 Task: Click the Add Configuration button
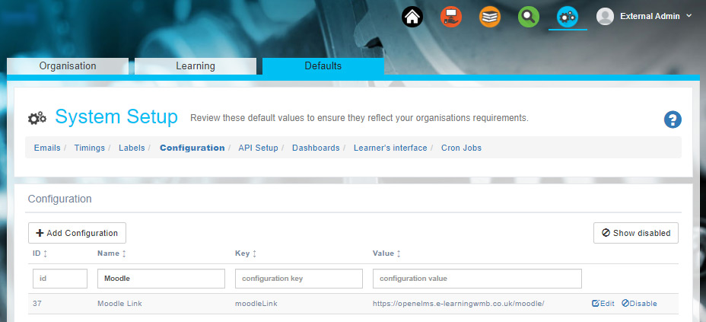click(x=77, y=233)
